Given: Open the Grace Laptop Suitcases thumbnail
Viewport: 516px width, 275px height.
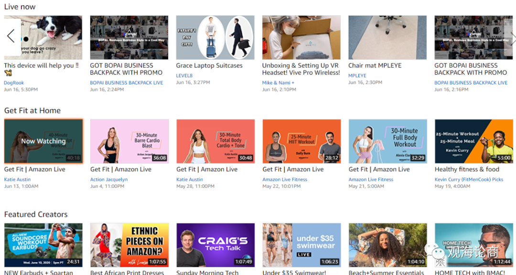Looking at the screenshot, I should click(x=215, y=37).
